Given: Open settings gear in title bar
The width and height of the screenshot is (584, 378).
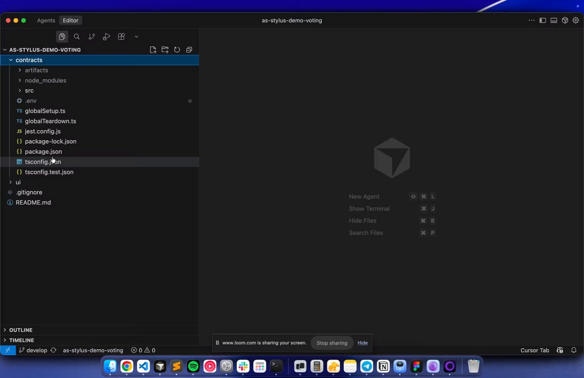Looking at the screenshot, I should click(576, 20).
